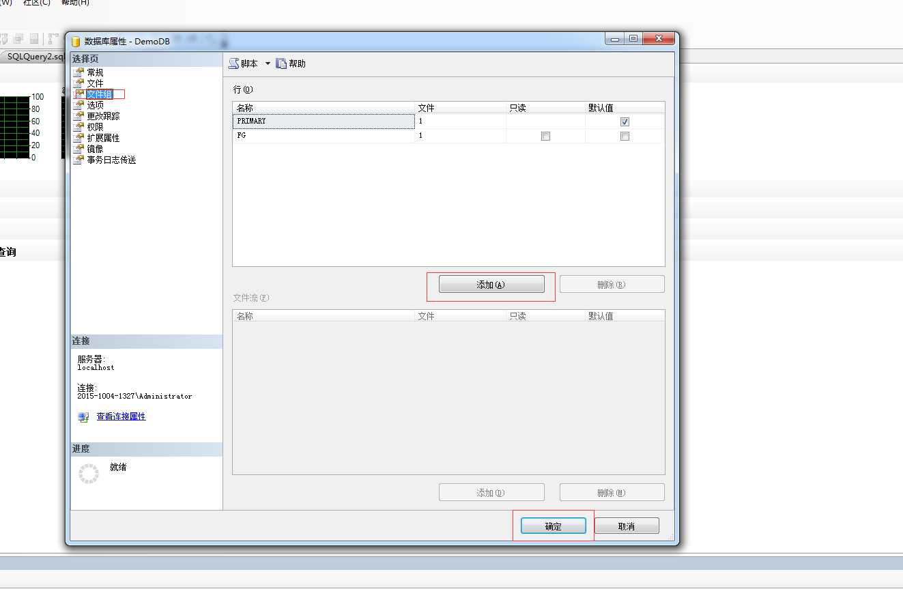Switch to the SQLQuery2.sql tab
The width and height of the screenshot is (903, 615).
click(x=34, y=57)
